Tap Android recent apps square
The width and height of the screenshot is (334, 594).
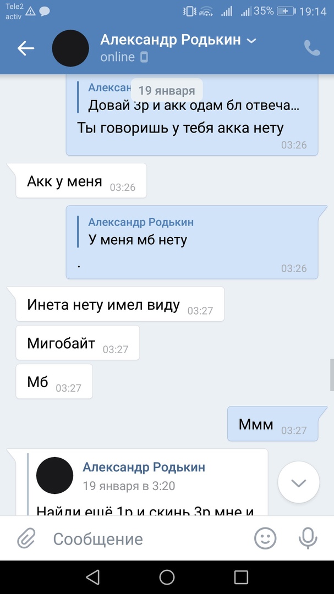tap(241, 577)
